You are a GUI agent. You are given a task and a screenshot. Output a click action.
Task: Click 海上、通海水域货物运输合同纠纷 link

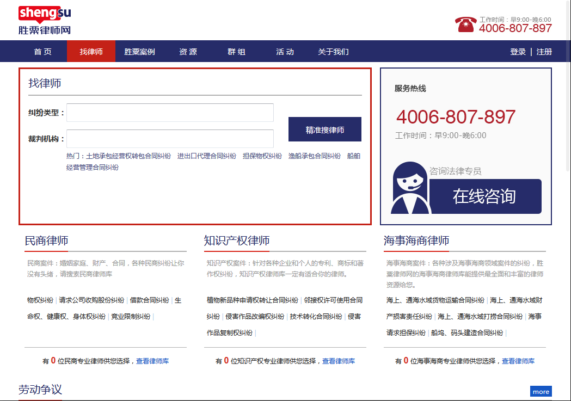point(435,300)
